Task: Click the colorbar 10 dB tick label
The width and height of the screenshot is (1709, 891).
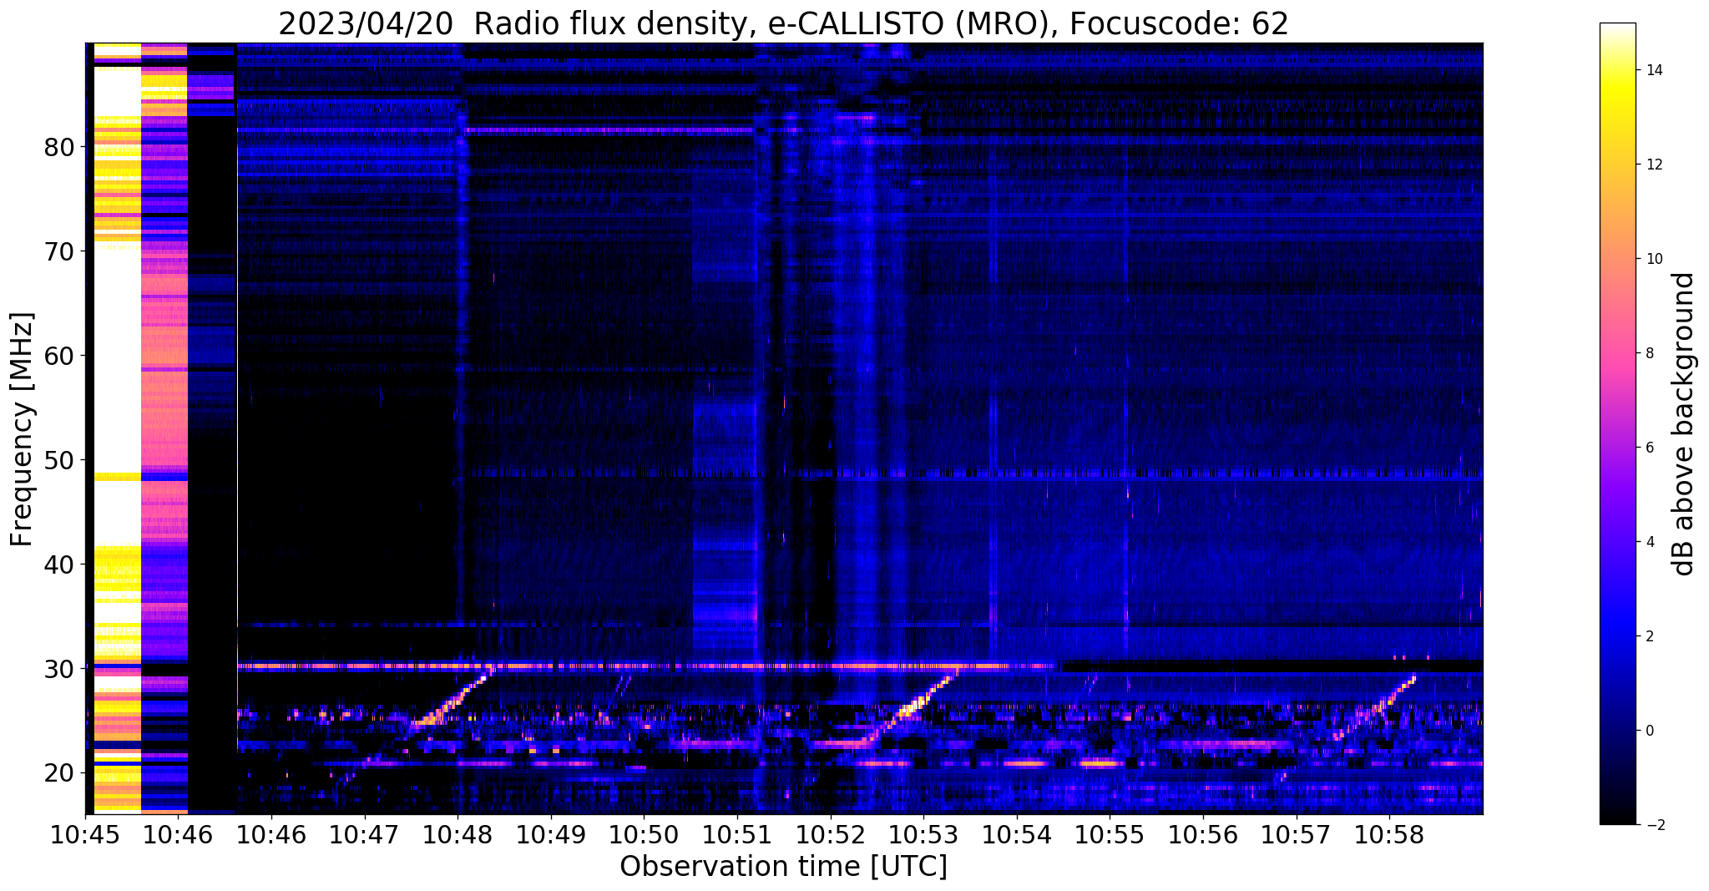Action: click(1653, 259)
